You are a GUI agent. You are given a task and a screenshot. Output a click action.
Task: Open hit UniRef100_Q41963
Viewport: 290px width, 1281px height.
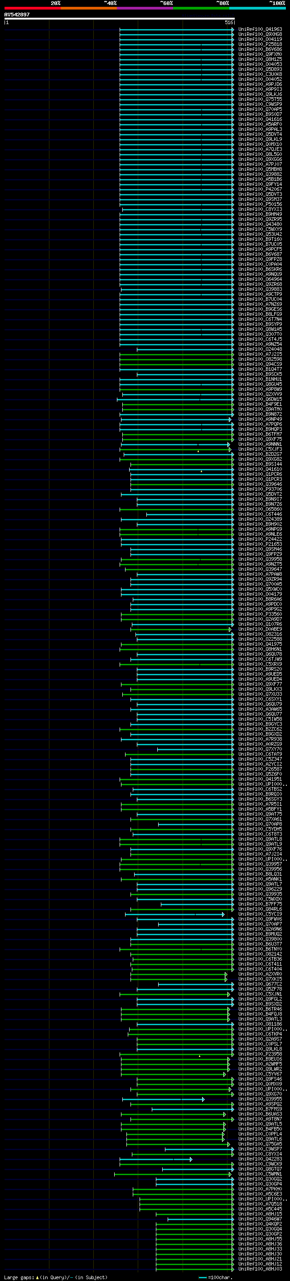pyautogui.click(x=260, y=30)
